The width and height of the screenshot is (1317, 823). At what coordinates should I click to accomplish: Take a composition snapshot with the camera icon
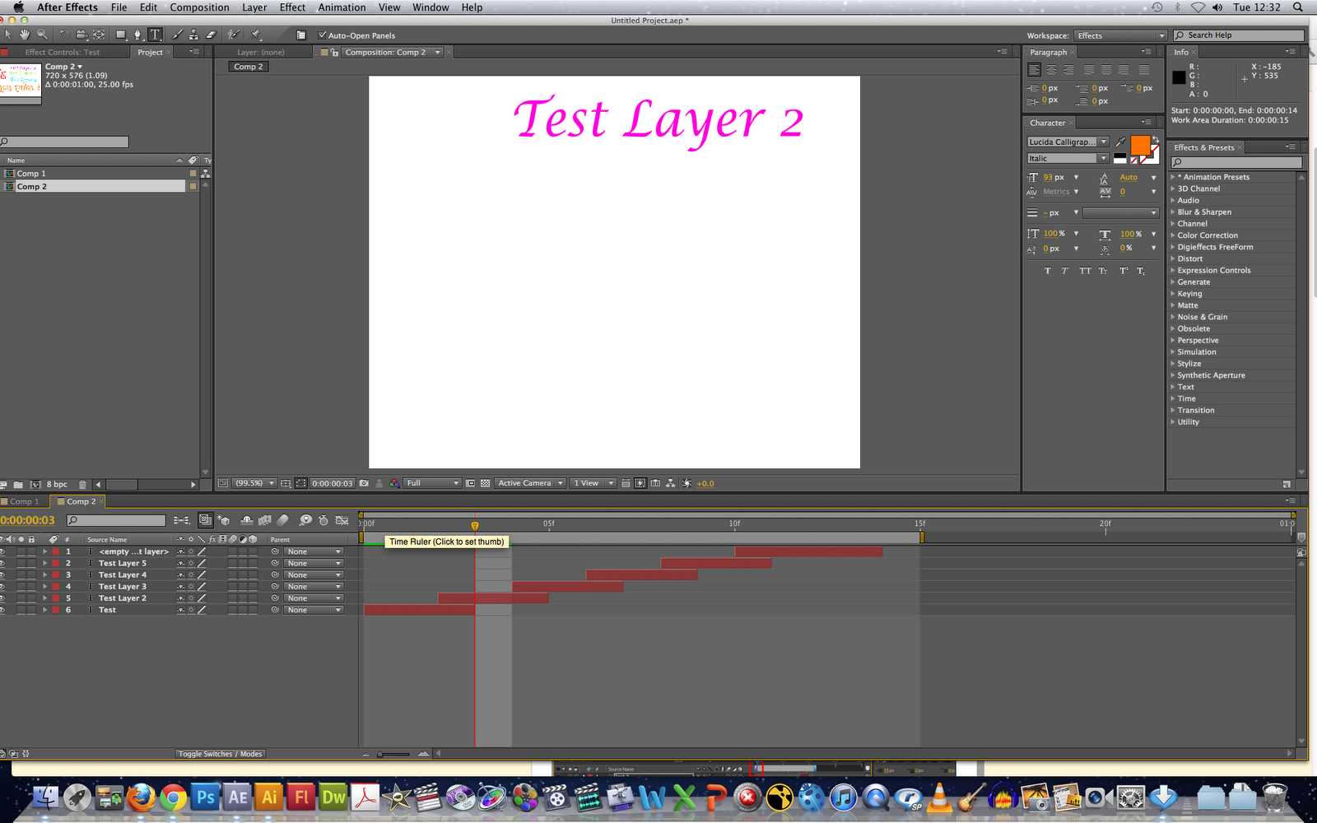pos(363,483)
